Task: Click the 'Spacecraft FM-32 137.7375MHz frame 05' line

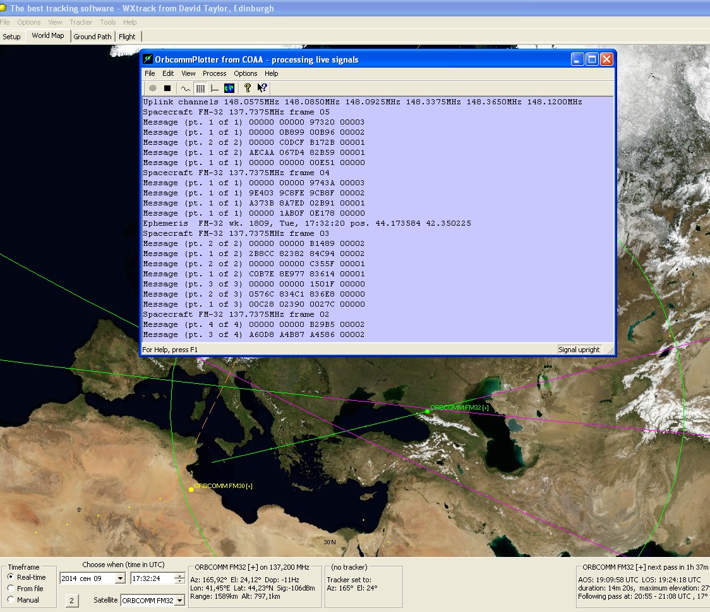Action: 236,112
